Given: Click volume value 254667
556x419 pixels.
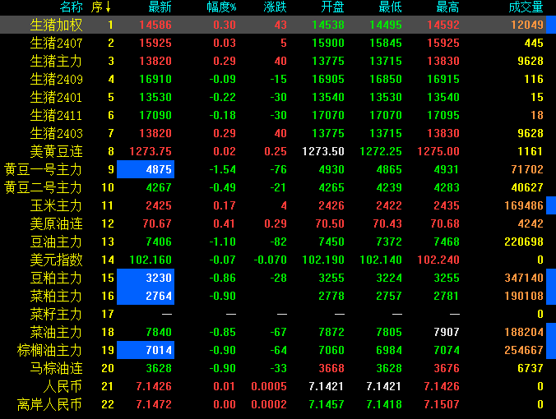Looking at the screenshot, I should click(x=524, y=350).
